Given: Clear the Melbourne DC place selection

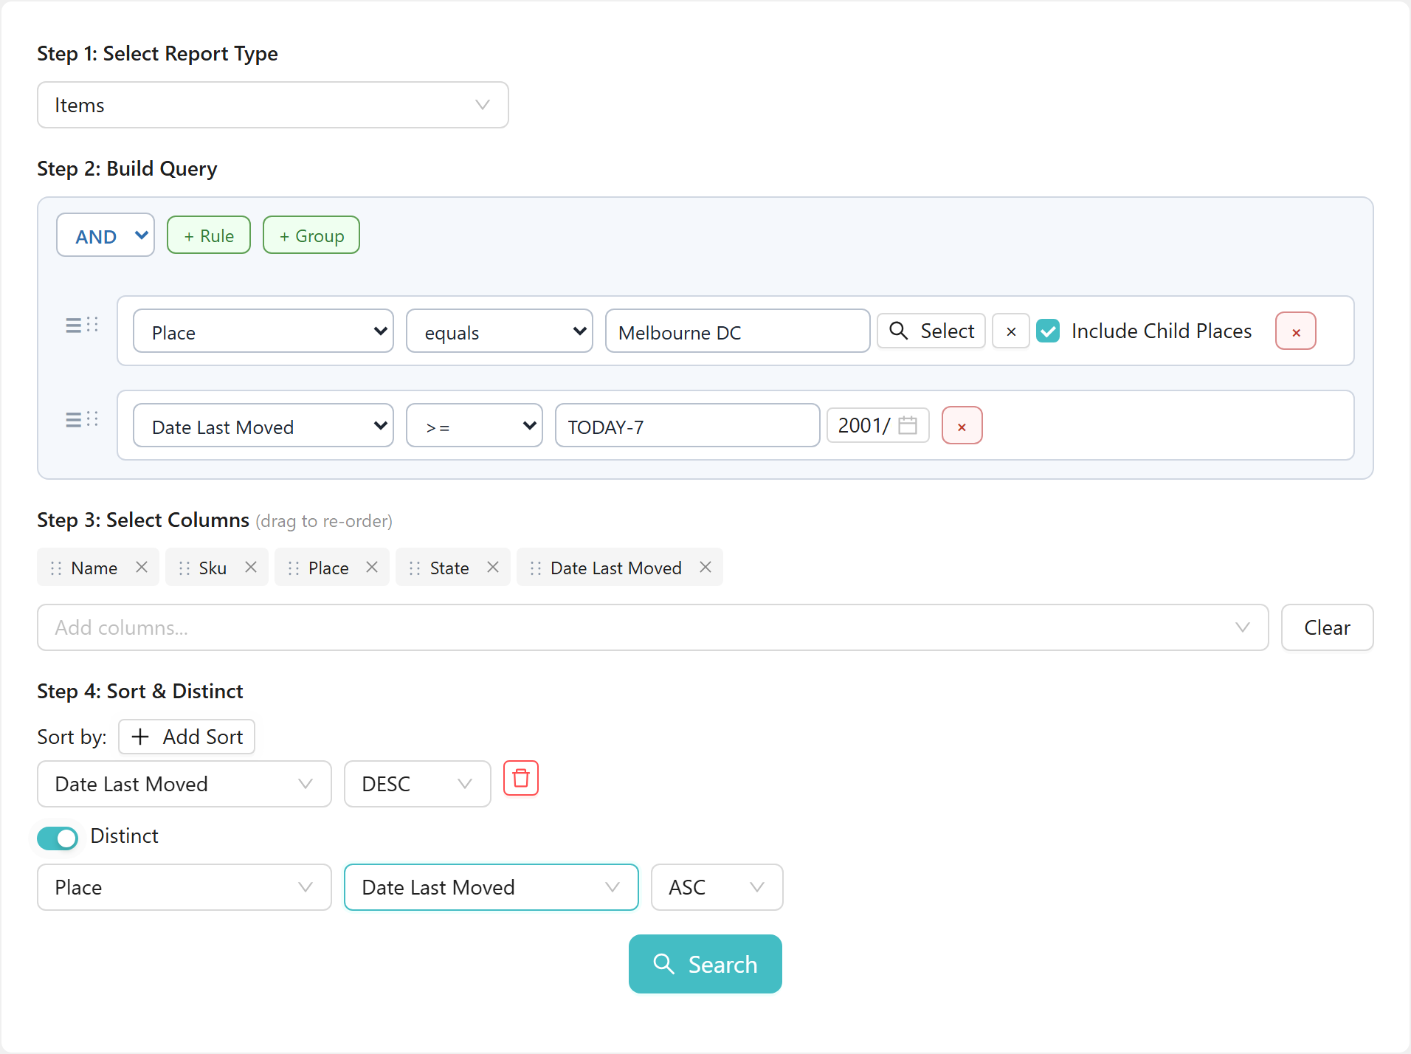Looking at the screenshot, I should tap(1011, 331).
